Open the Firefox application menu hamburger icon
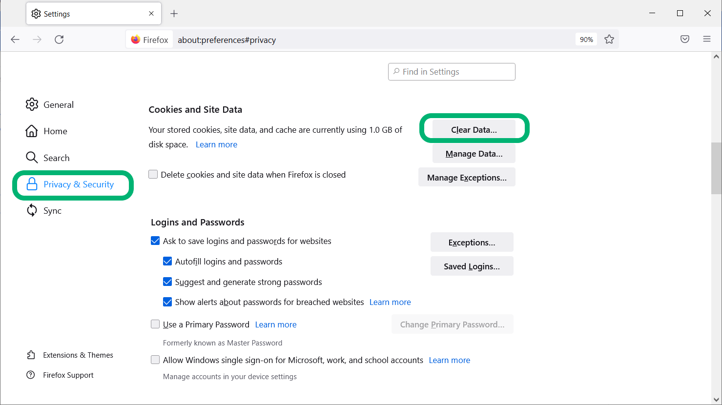722x405 pixels. 706,39
